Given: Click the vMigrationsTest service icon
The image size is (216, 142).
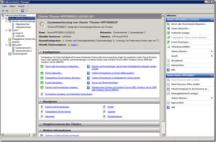Looking at the screenshot, I should [13, 24].
